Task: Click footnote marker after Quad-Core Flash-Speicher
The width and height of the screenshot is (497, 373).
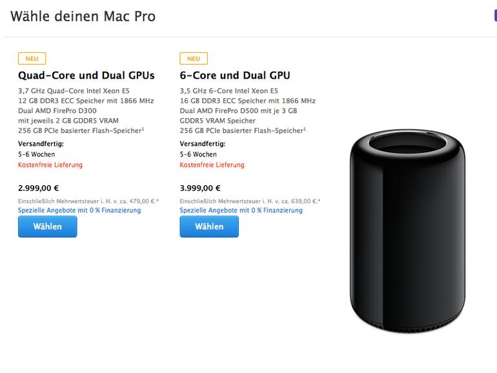Action: (143, 128)
